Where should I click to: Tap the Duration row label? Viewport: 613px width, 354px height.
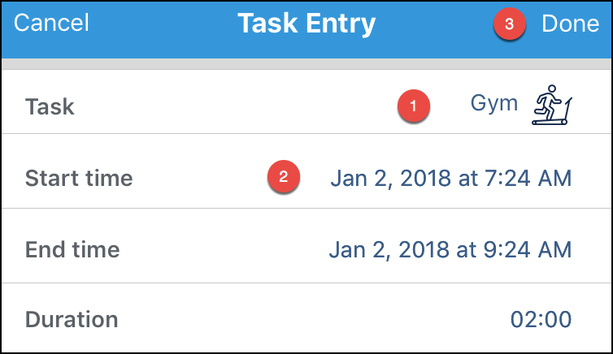point(72,320)
